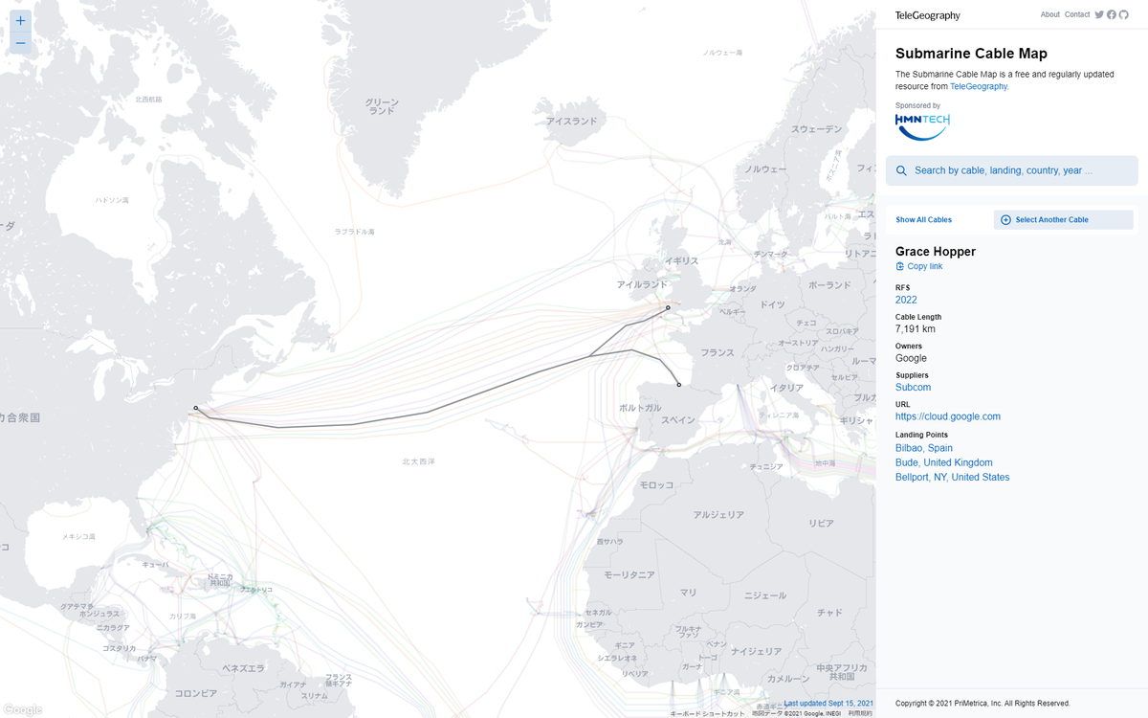Open TeleGeography Twitter page icon

pos(1099,14)
